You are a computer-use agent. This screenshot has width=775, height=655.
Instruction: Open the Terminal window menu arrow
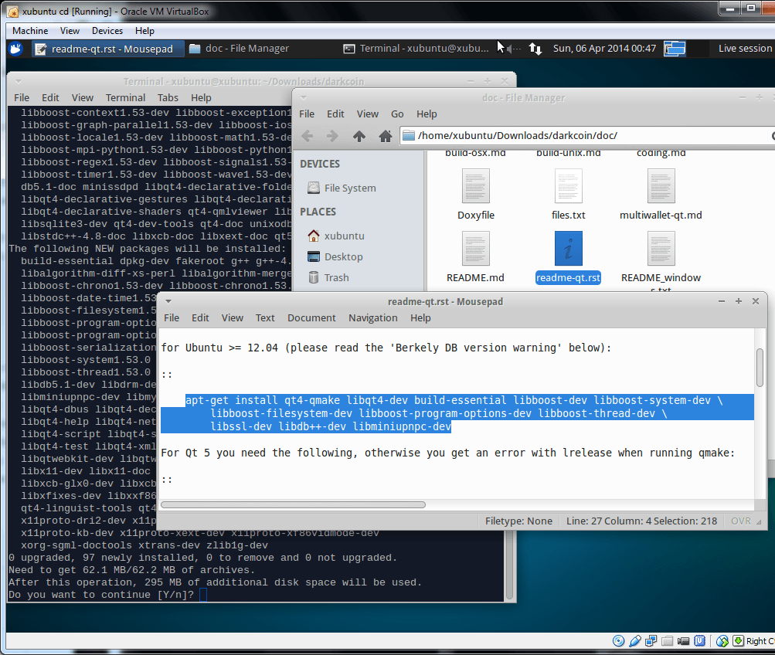19,82
